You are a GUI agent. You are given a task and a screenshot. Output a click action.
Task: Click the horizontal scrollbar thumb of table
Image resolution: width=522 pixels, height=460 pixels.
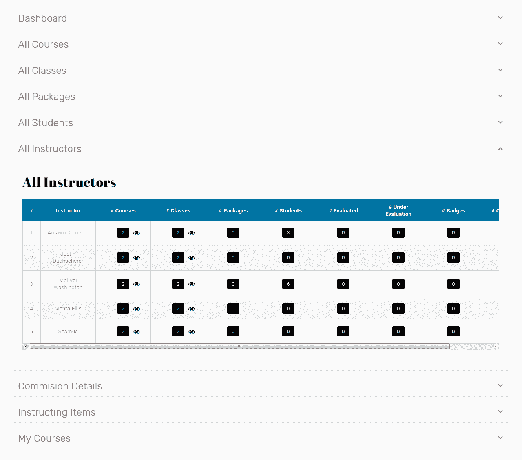(x=240, y=347)
